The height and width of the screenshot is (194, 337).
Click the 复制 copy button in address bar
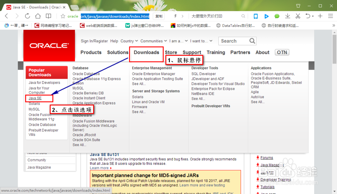tap(159, 16)
